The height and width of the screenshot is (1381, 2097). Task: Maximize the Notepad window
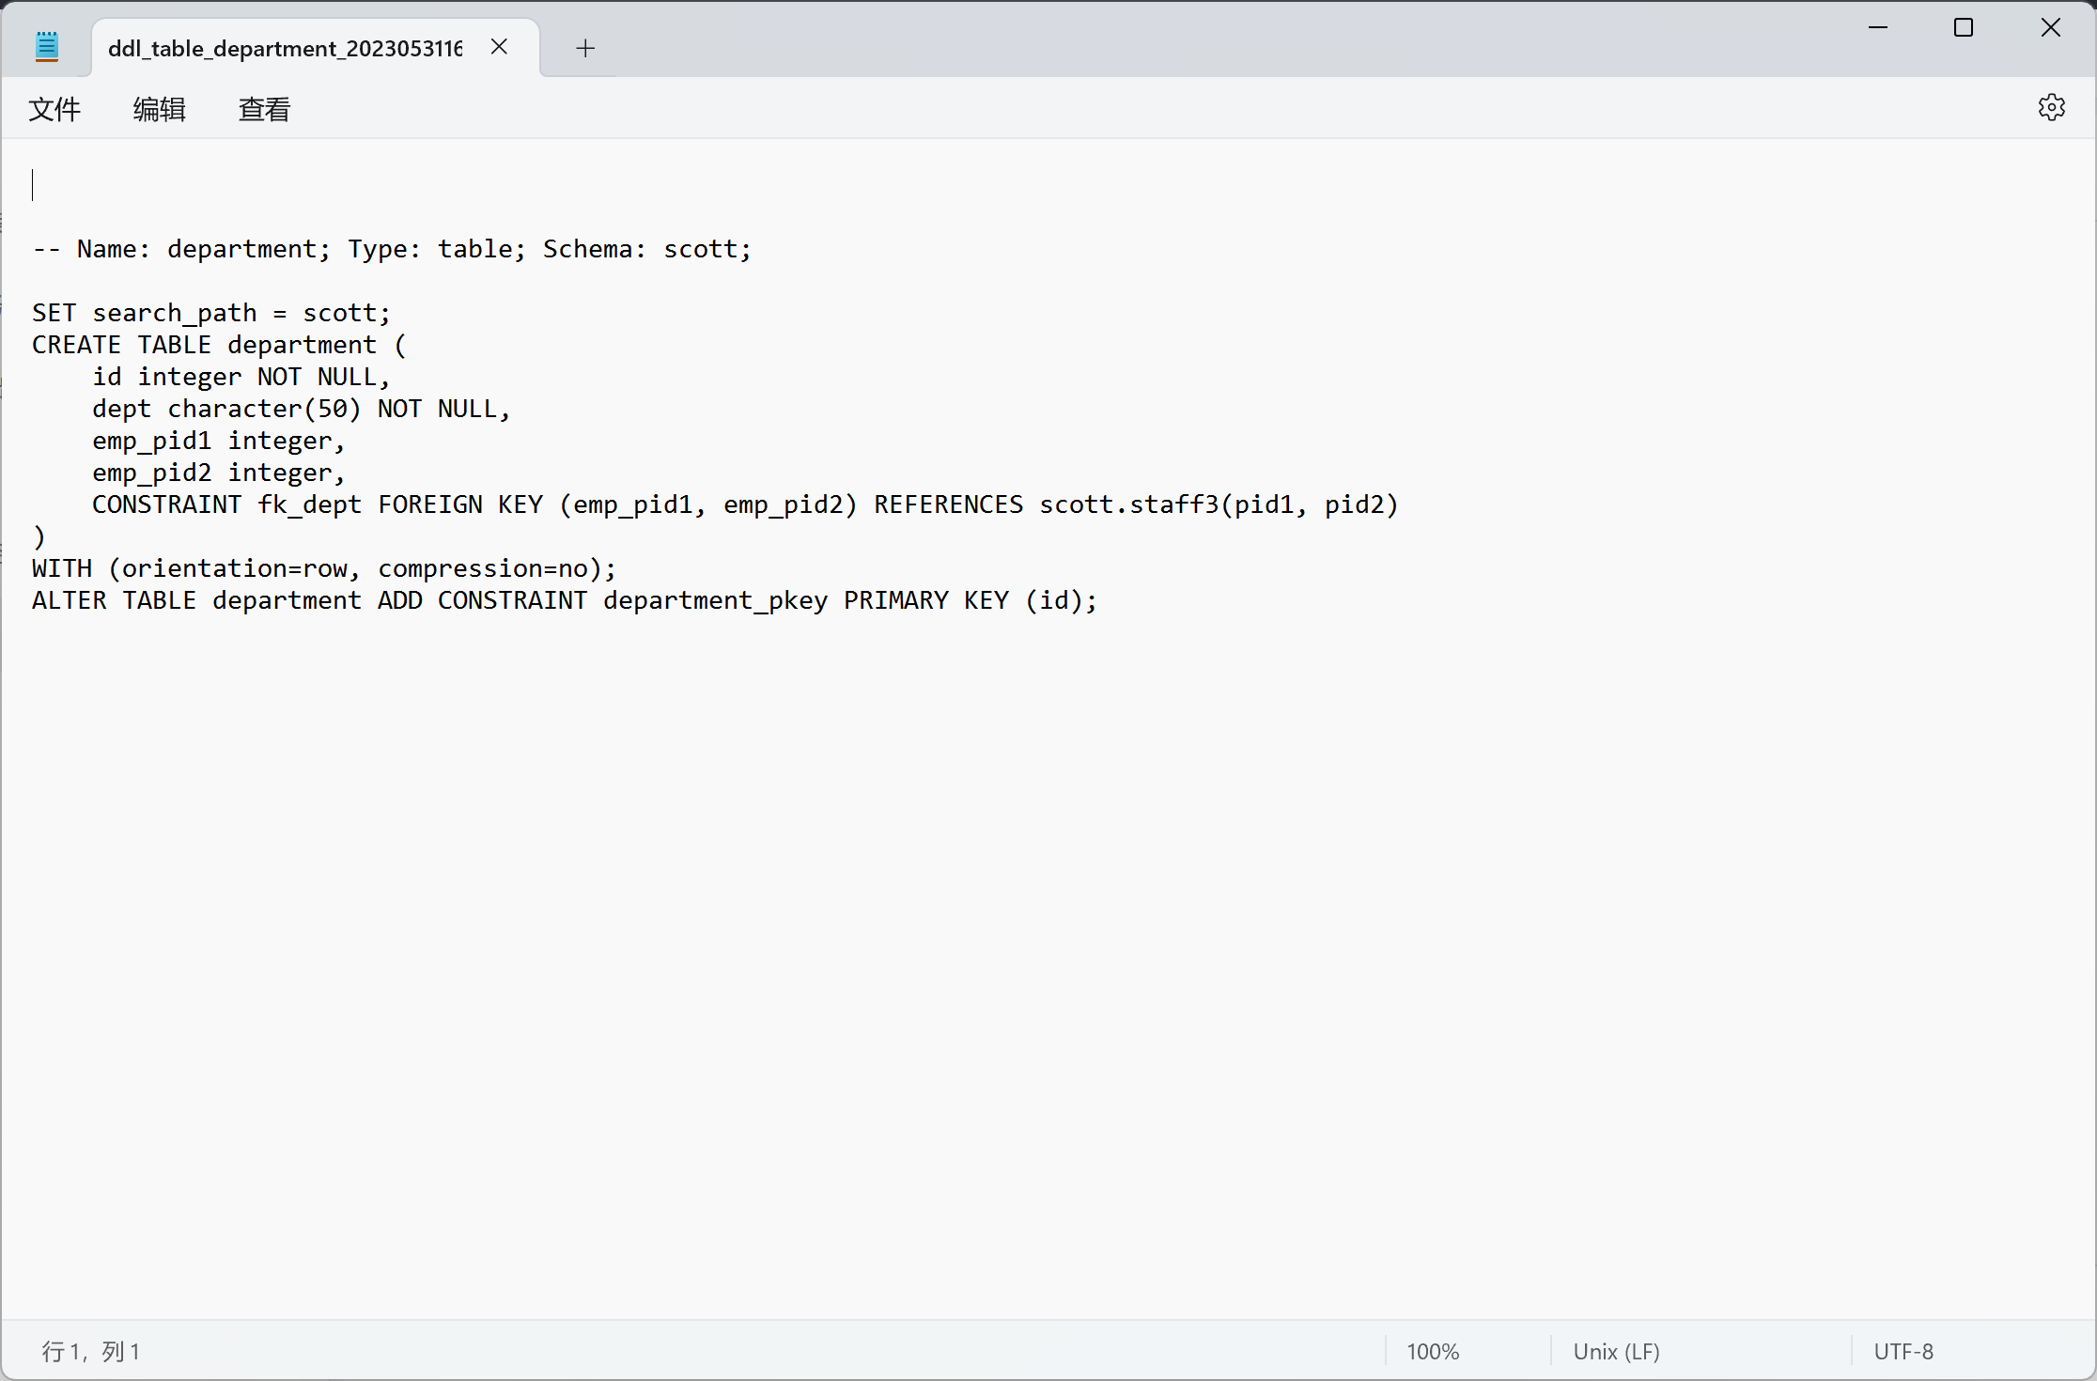(x=1964, y=28)
